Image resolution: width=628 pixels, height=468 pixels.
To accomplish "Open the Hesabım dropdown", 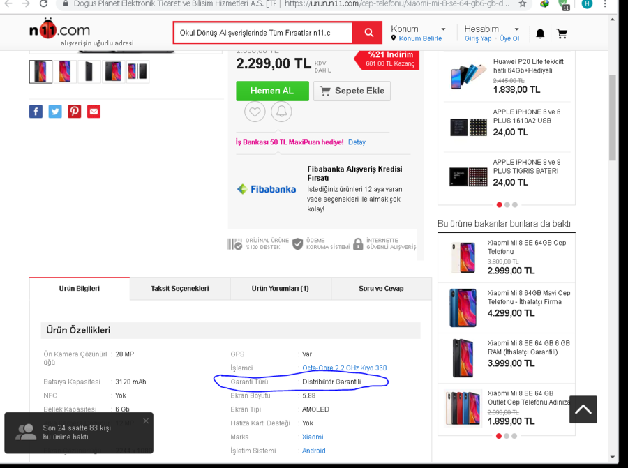I will pos(491,29).
